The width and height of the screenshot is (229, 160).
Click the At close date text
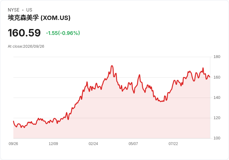(x=26, y=46)
